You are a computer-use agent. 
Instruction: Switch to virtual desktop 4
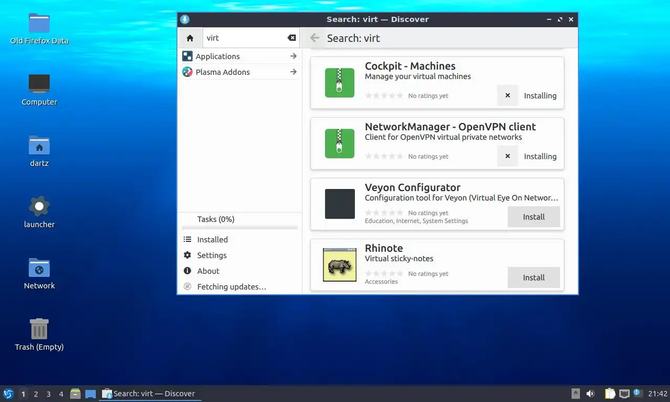[61, 394]
